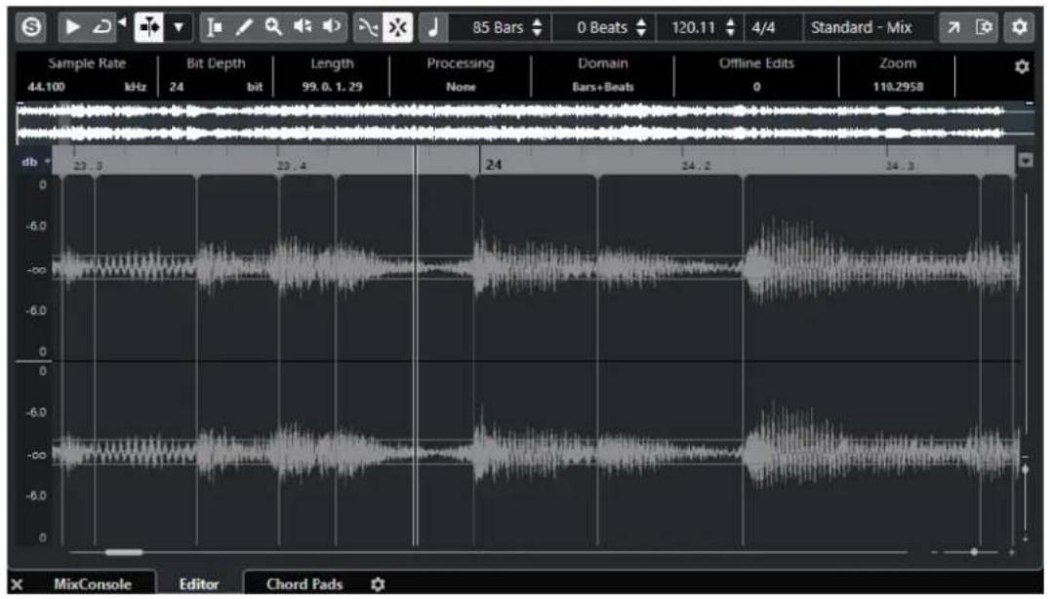Toggle the Audition Loop button

tap(101, 27)
